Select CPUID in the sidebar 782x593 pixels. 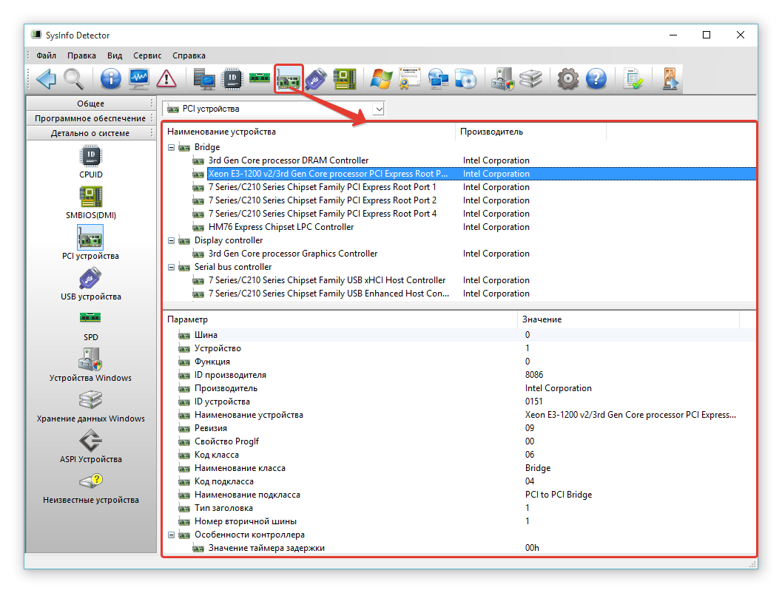click(x=91, y=161)
